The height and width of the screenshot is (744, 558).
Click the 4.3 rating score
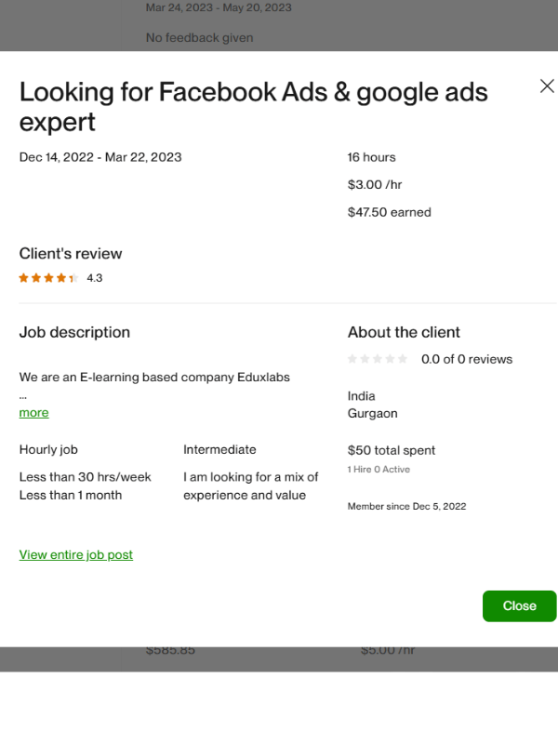coord(95,278)
